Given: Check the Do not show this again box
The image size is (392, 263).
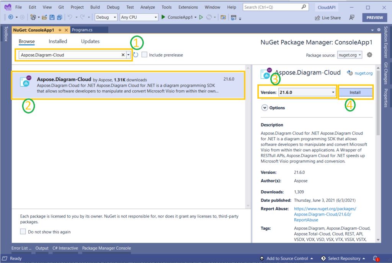Looking at the screenshot, I should [x=23, y=232].
